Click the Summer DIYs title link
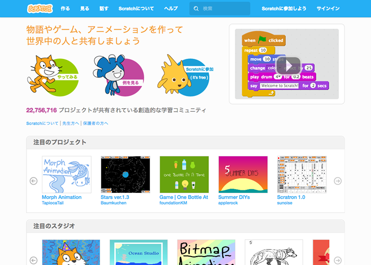Image resolution: width=371 pixels, height=265 pixels. pyautogui.click(x=234, y=197)
